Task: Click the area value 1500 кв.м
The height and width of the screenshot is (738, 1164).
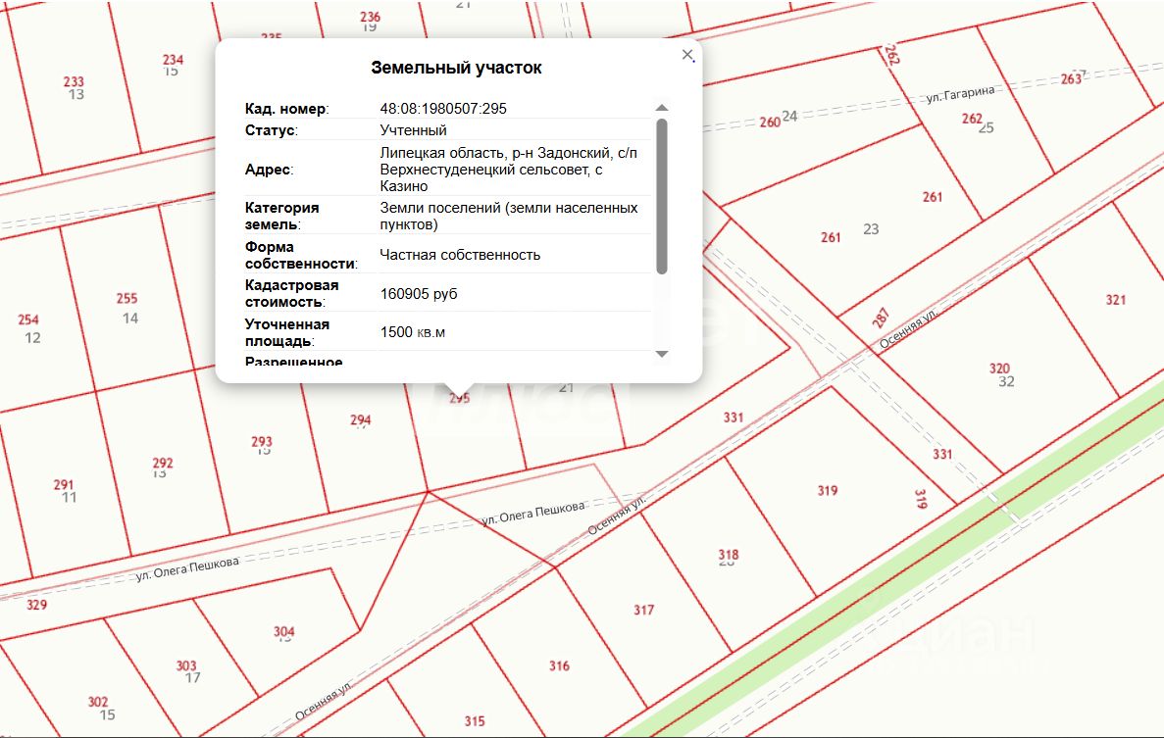Action: tap(413, 332)
